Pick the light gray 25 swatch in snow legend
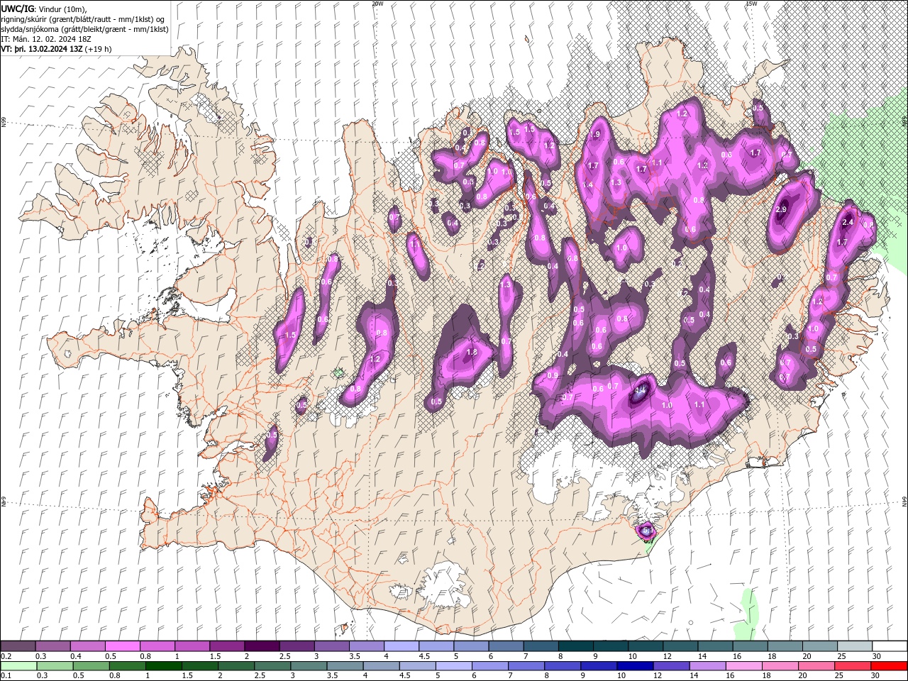Screen dimensions: 908x681 pyautogui.click(x=855, y=646)
